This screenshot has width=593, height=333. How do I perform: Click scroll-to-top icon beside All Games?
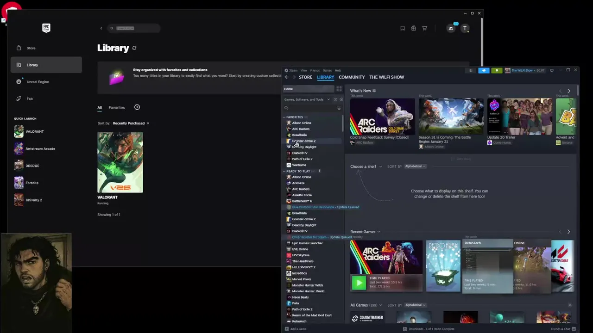[x=570, y=305]
